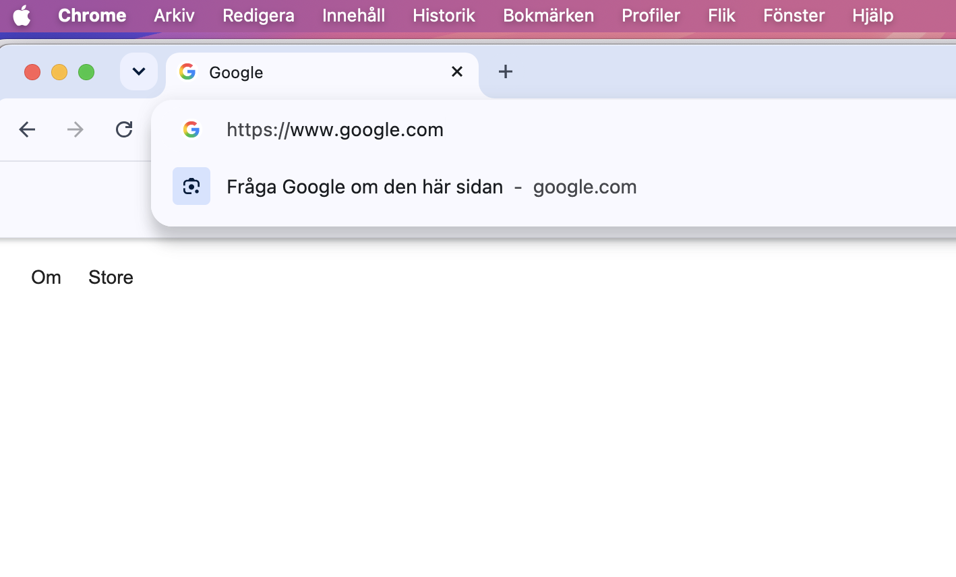
Task: Open the Chrome application menu
Action: click(x=92, y=15)
